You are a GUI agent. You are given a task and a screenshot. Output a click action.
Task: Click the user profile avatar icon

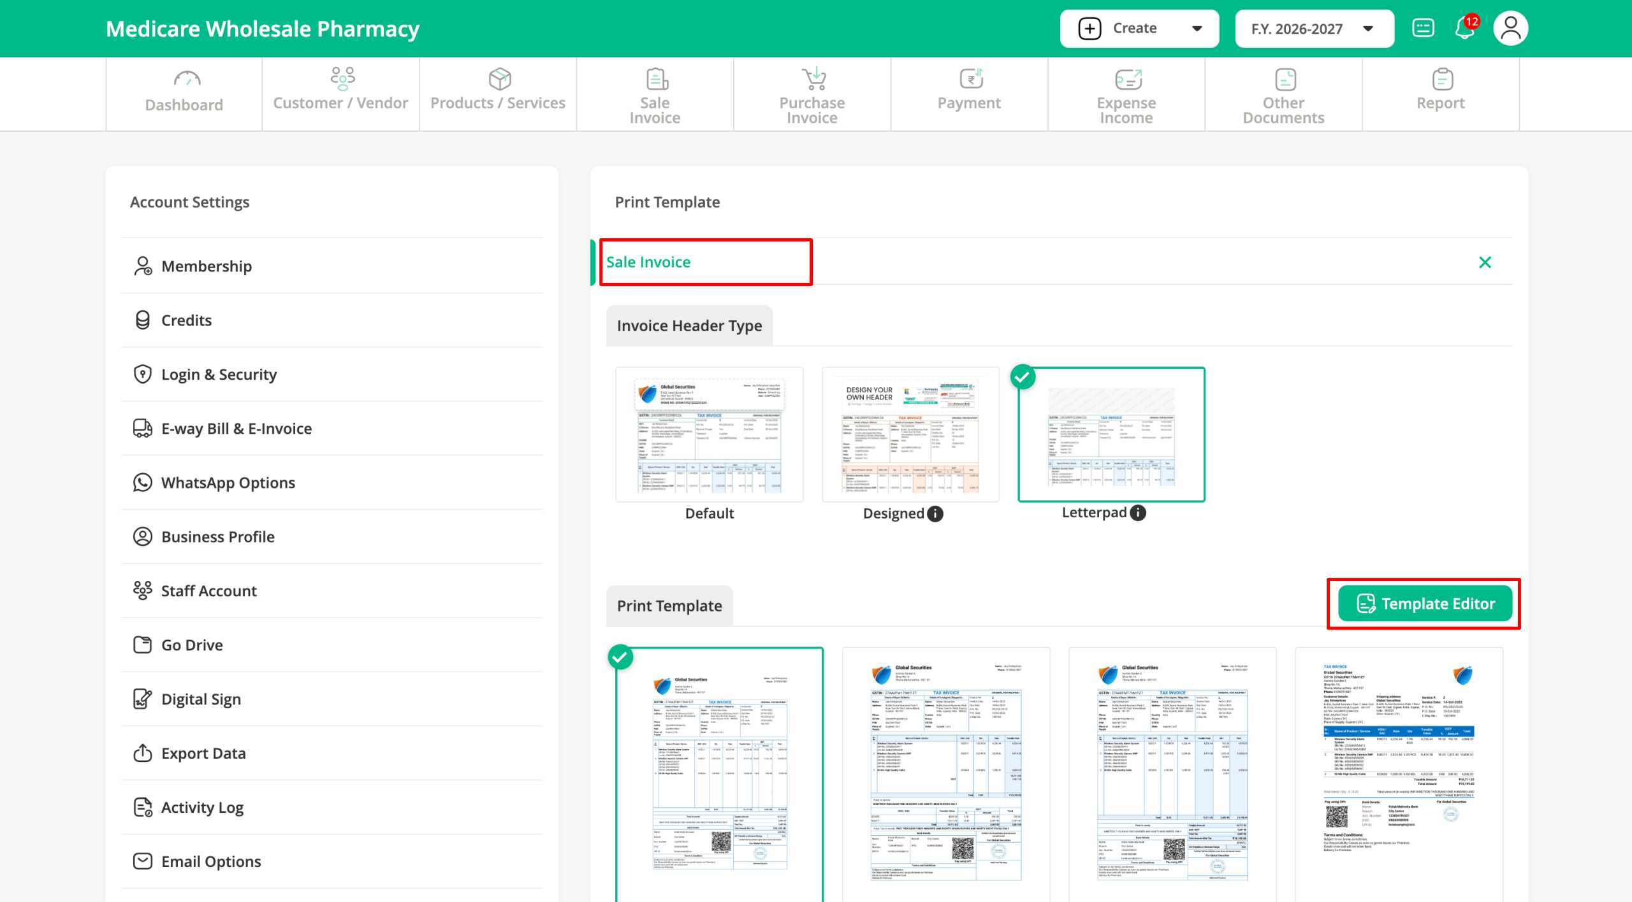tap(1510, 29)
